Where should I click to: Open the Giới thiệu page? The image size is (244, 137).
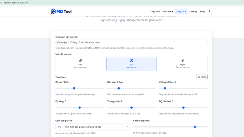coord(167,12)
